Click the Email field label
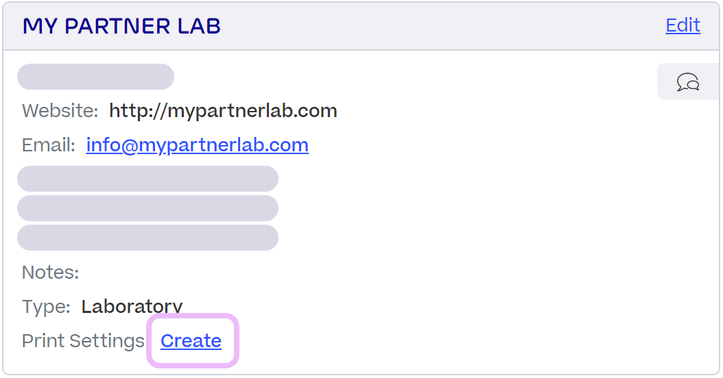Viewport: 723px width, 378px height. coord(48,145)
